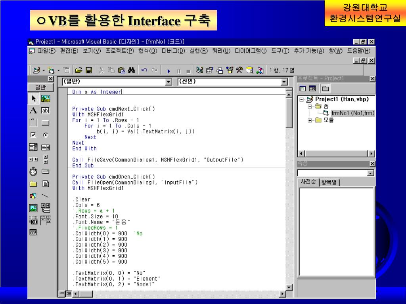The width and height of the screenshot is (406, 304).
Task: Select the CommandButton control in the toolbox
Action: (45, 123)
